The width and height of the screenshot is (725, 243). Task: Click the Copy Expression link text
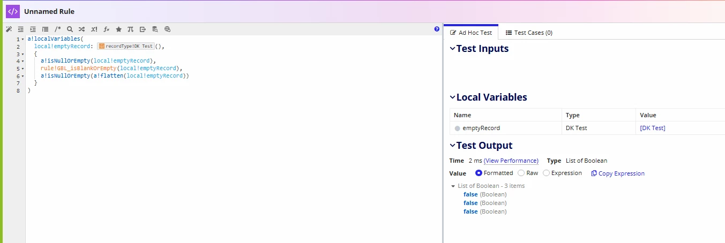pyautogui.click(x=622, y=173)
